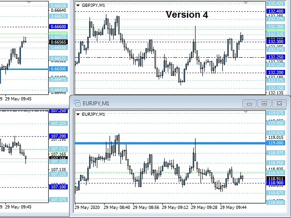
Task: Click the 107.125 price label
Action: click(59, 174)
